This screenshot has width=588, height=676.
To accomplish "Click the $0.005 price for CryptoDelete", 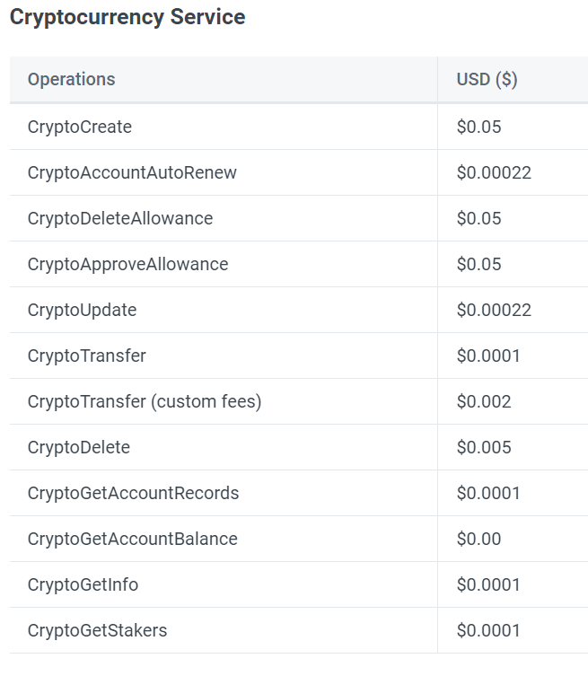I will [484, 447].
